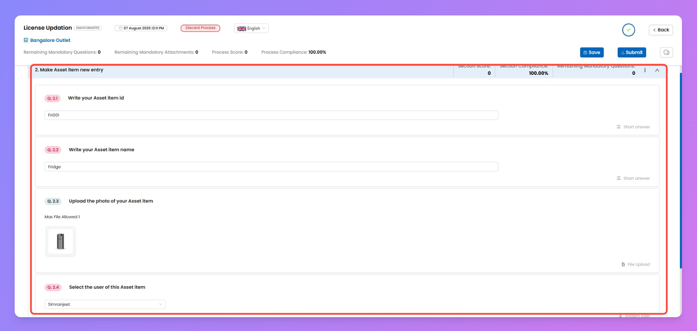Viewport: 697px width, 331px height.
Task: Click the Asset item name input field
Action: pos(271,167)
